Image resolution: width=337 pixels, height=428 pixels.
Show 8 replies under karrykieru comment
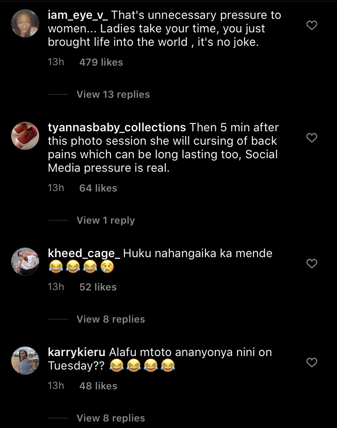click(x=111, y=418)
